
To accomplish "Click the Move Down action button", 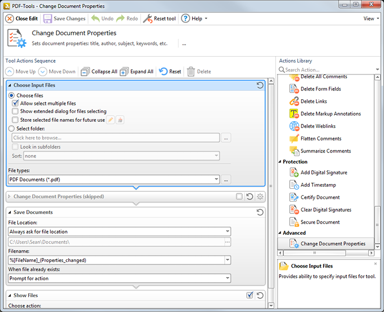I will [57, 72].
